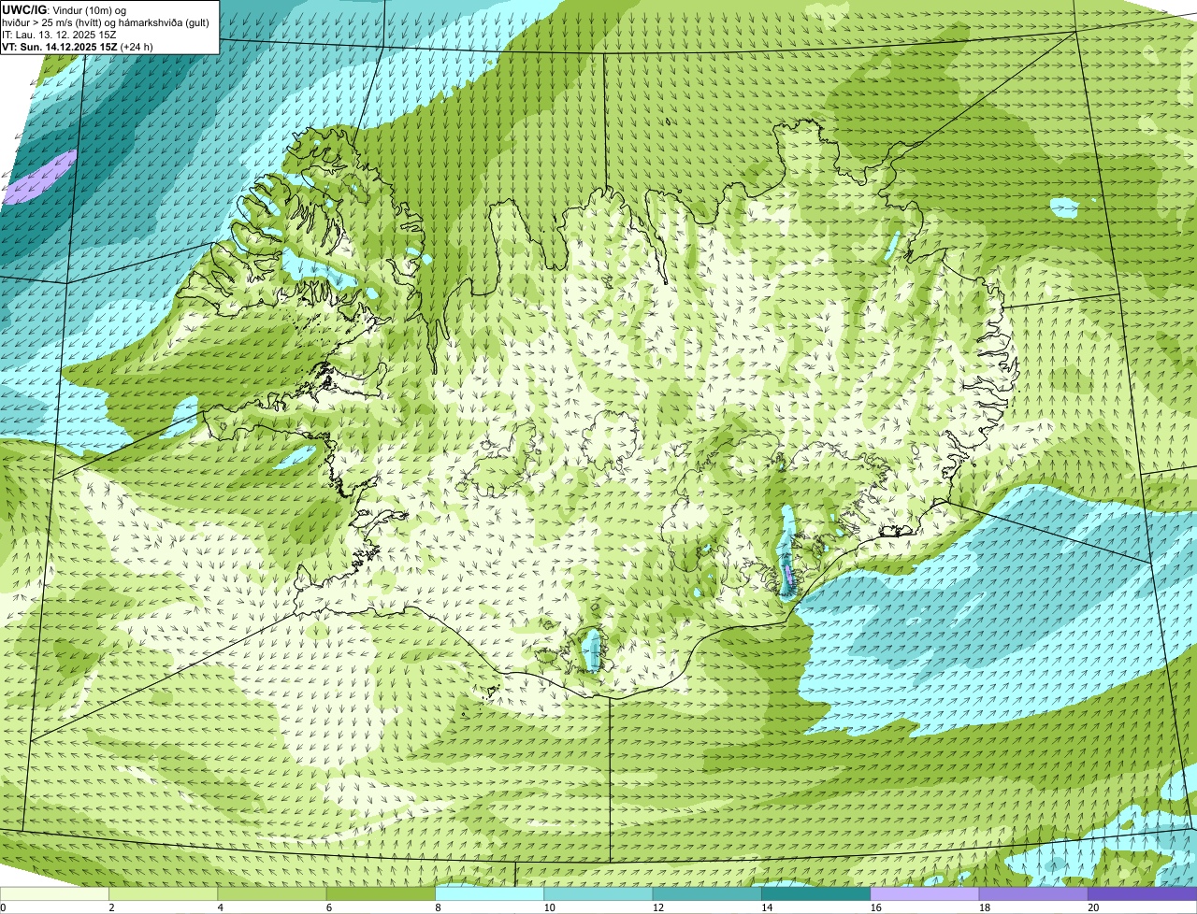Click the legend value "14"
Image resolution: width=1197 pixels, height=914 pixels.
(767, 907)
